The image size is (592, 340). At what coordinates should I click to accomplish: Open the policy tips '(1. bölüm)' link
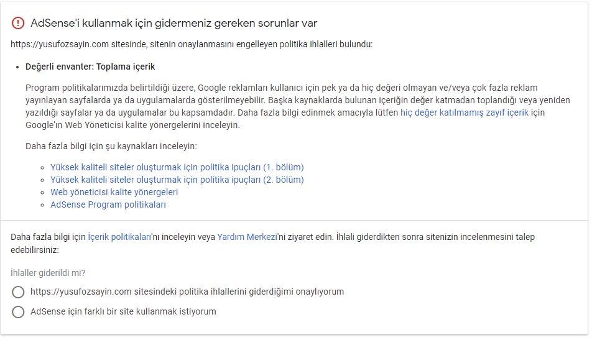[x=177, y=167]
